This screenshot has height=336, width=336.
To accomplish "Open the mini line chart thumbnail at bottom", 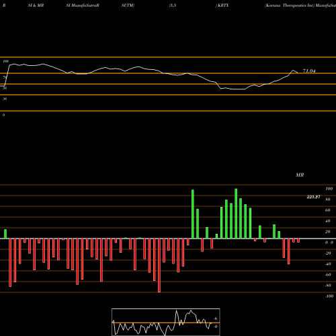I will [x=166, y=322].
